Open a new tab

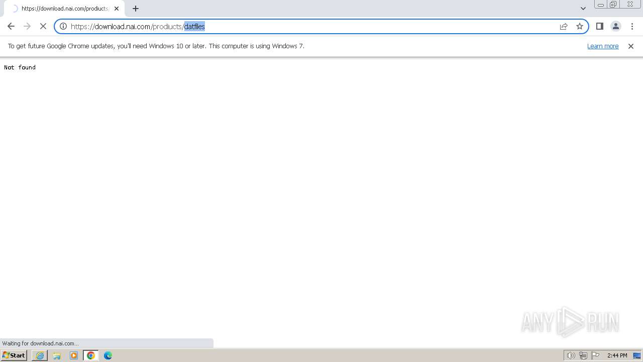point(136,9)
